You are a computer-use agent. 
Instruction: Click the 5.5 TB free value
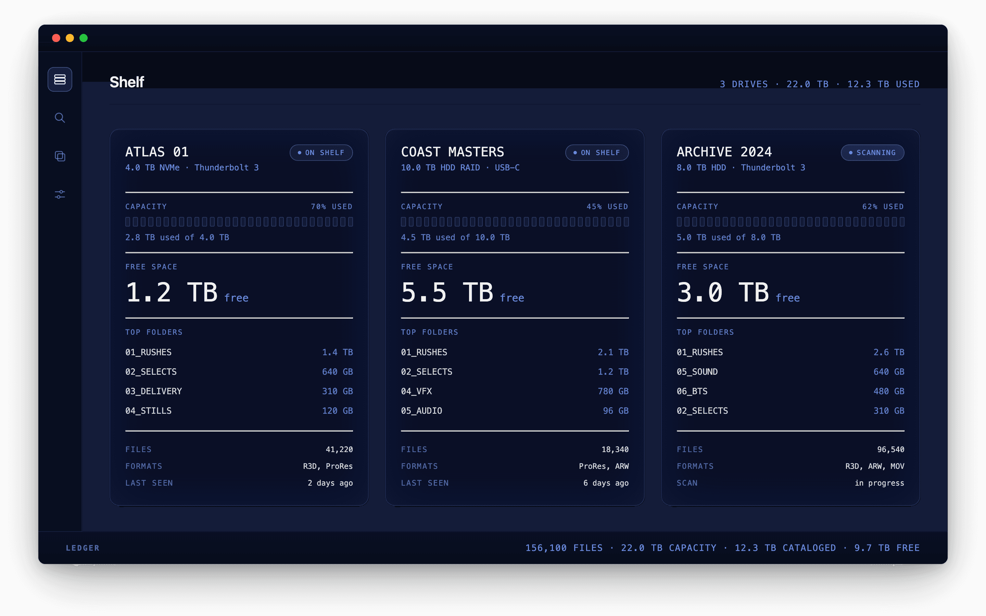click(463, 293)
